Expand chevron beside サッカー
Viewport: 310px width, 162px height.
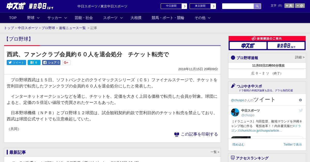pos(66,18)
